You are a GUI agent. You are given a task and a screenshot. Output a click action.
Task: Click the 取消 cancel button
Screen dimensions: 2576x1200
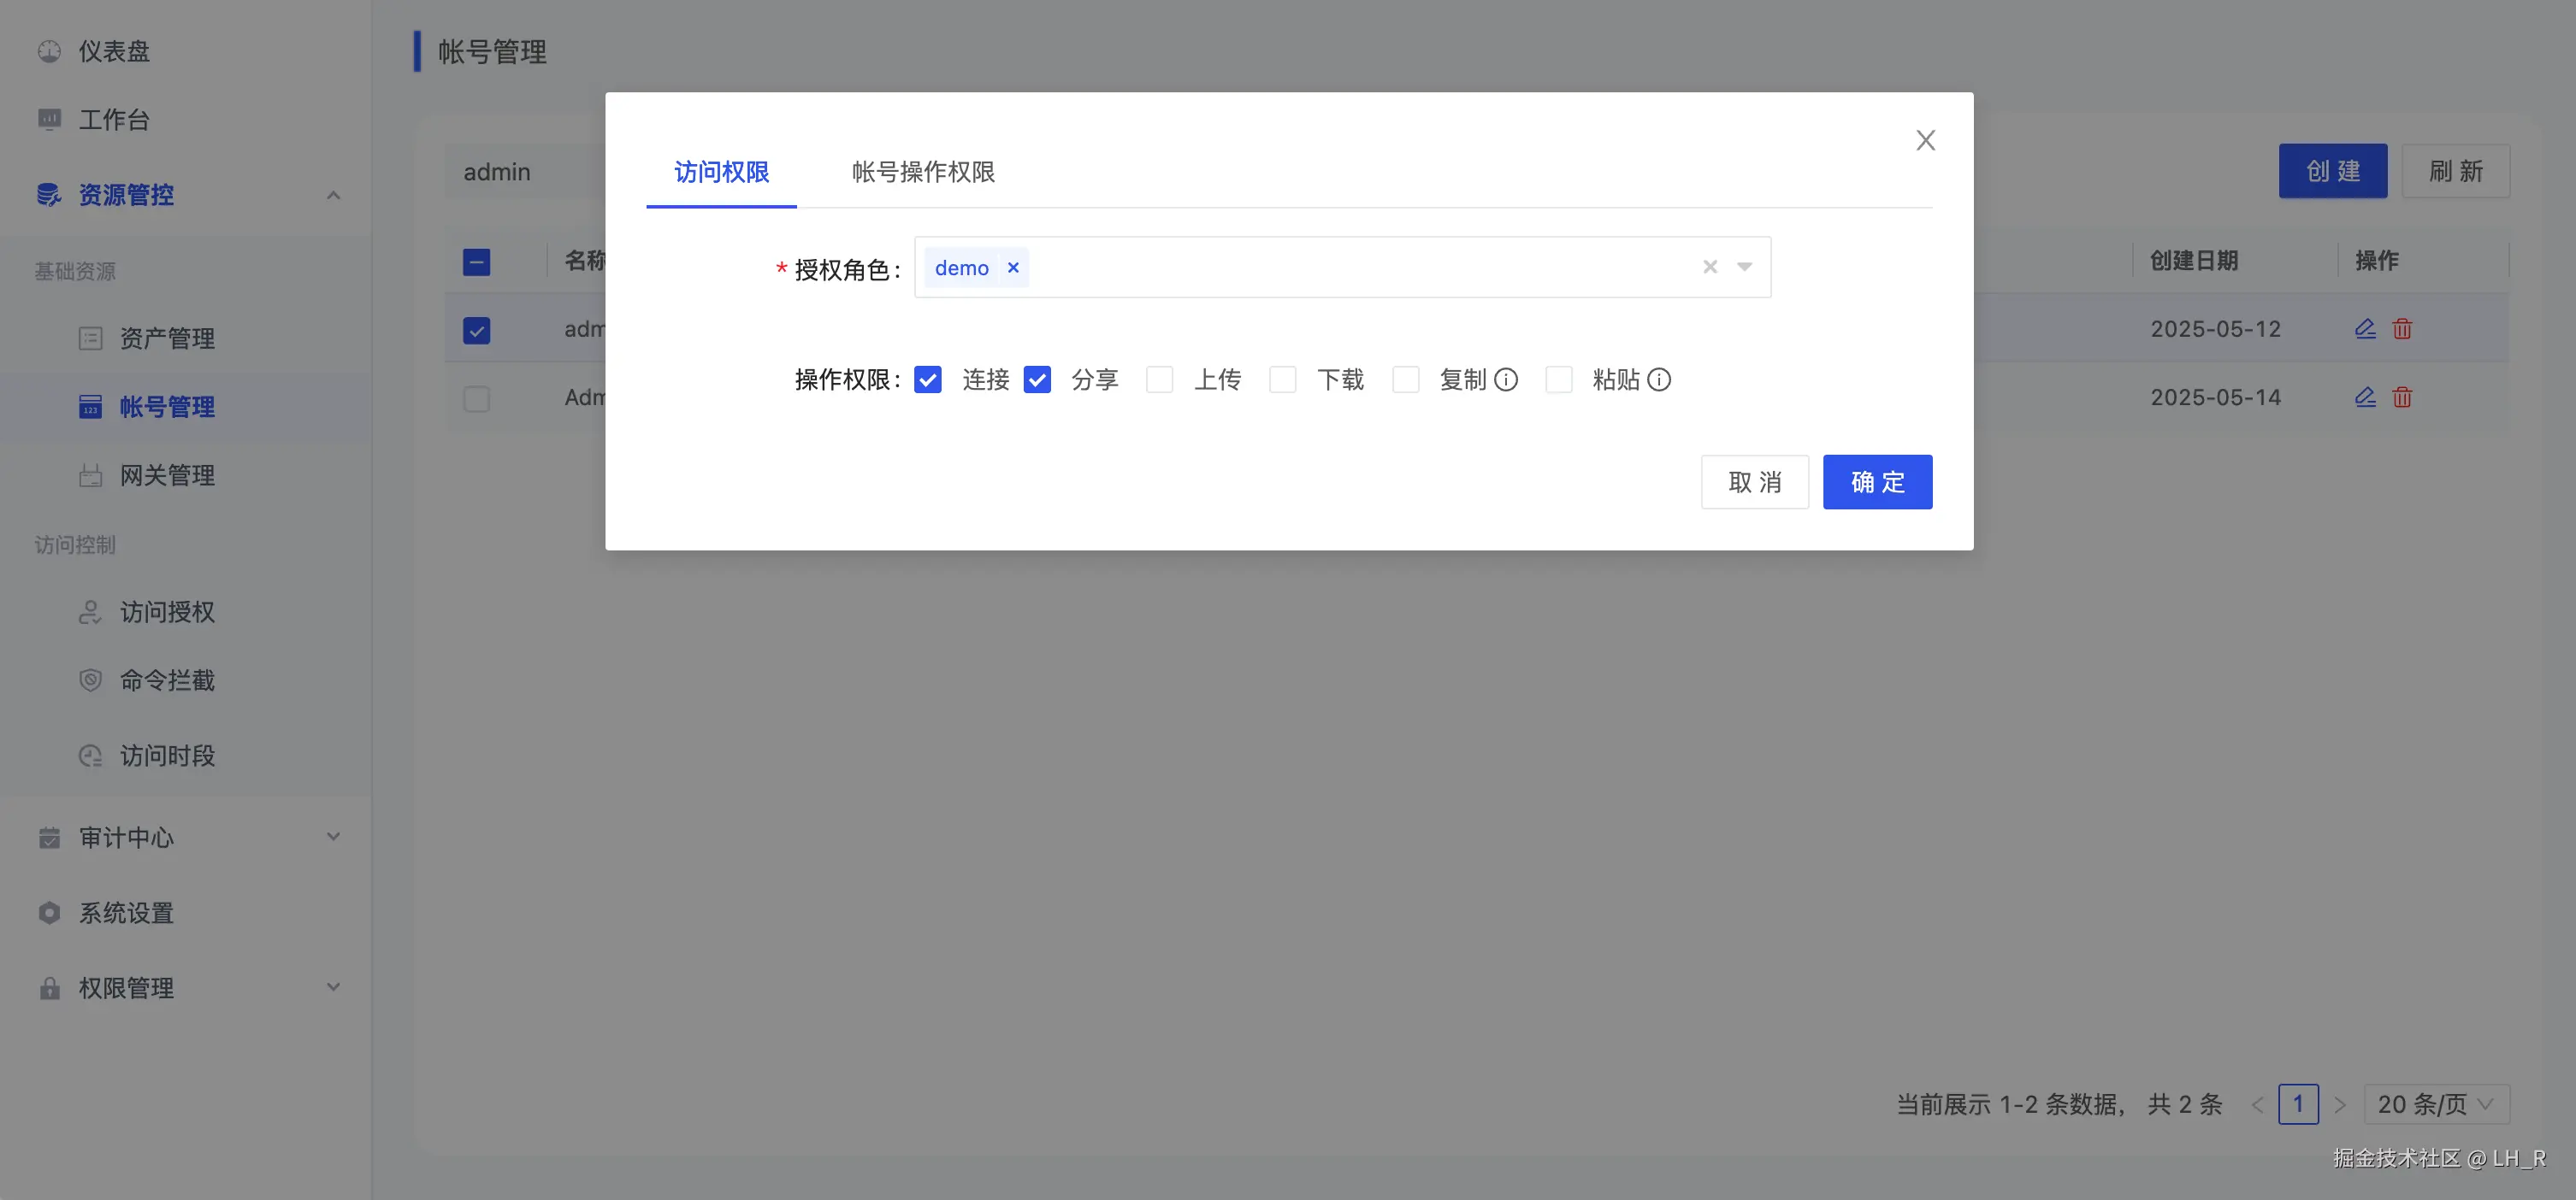[x=1754, y=483]
